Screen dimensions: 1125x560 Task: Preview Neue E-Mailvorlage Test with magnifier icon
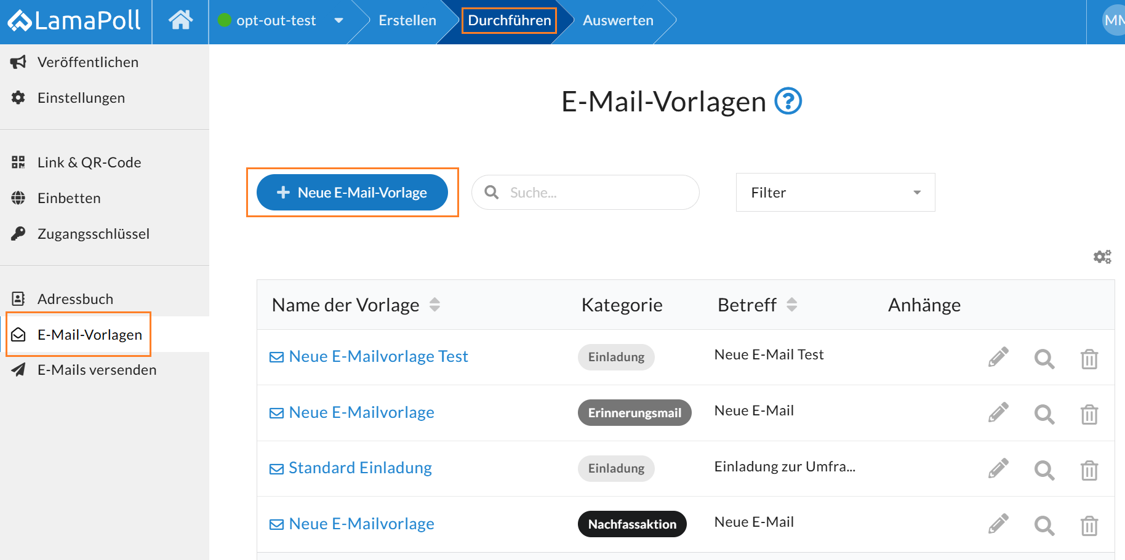click(1044, 359)
